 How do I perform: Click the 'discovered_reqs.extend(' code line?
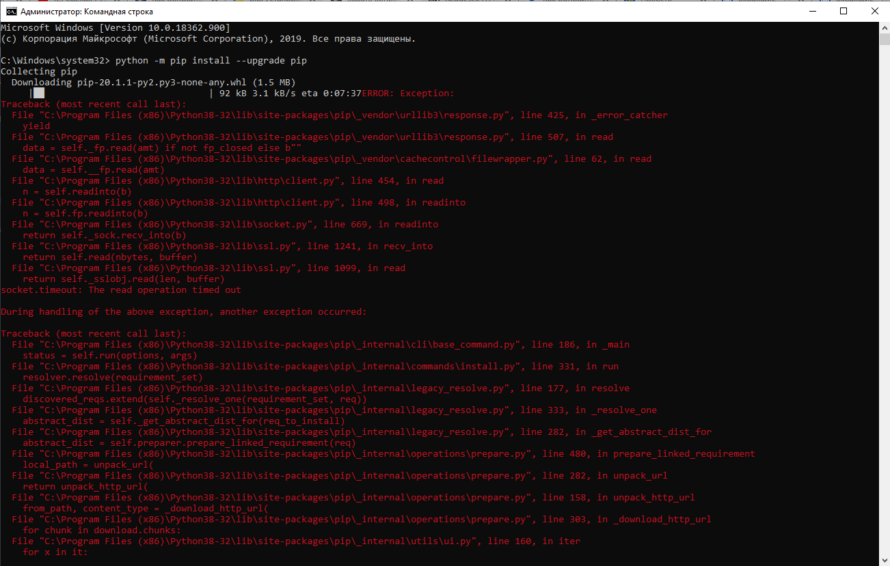[x=195, y=399]
